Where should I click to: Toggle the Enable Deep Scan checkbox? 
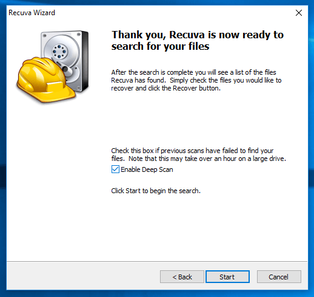[x=115, y=169]
